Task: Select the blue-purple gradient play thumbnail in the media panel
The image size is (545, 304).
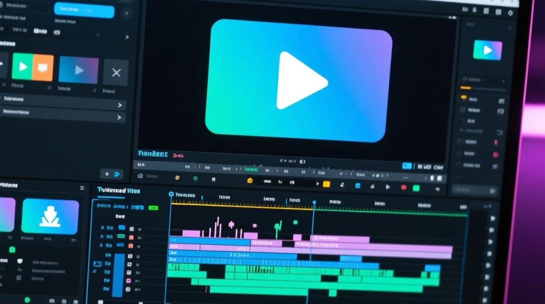Action: [79, 70]
